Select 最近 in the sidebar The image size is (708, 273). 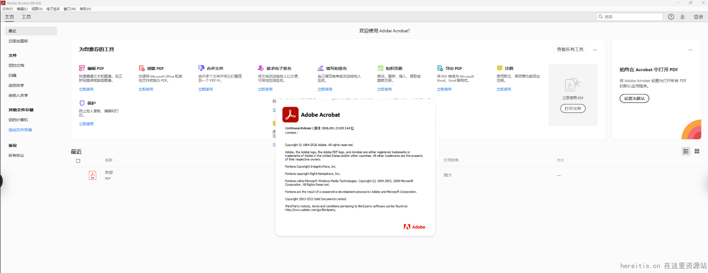31,31
